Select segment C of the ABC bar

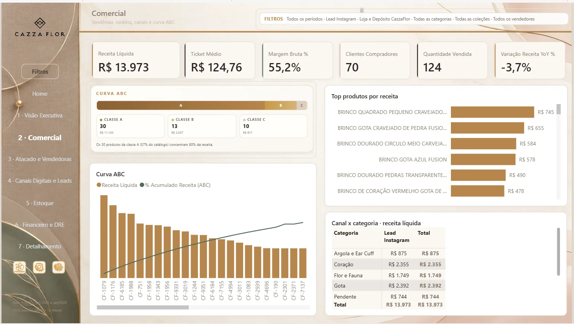point(302,105)
